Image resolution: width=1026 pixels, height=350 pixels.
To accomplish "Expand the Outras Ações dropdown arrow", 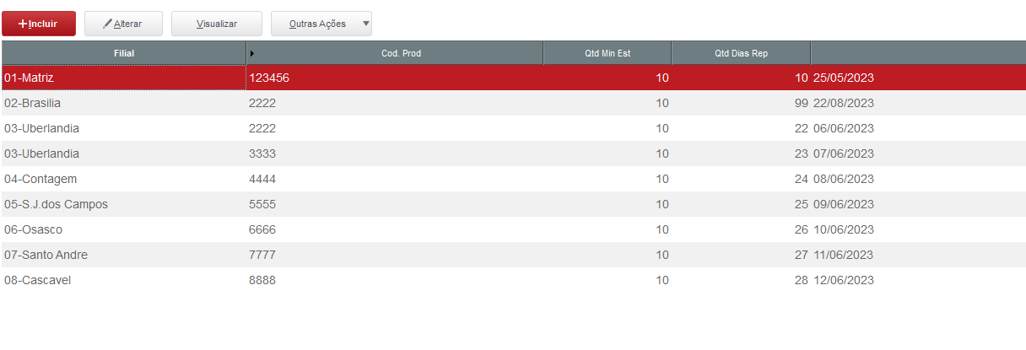I will tap(365, 24).
